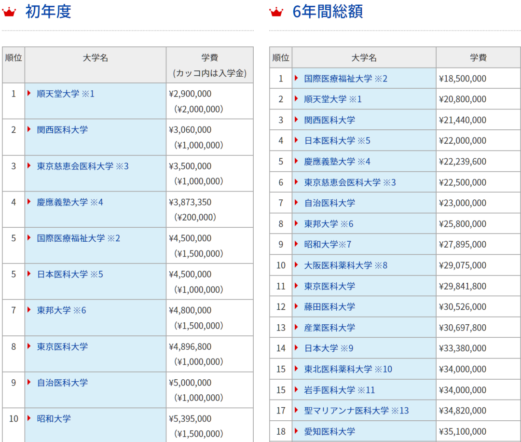Open 国際医療福祉大学 ※2 in 初年度 table
Image resolution: width=521 pixels, height=442 pixels.
[x=78, y=238]
